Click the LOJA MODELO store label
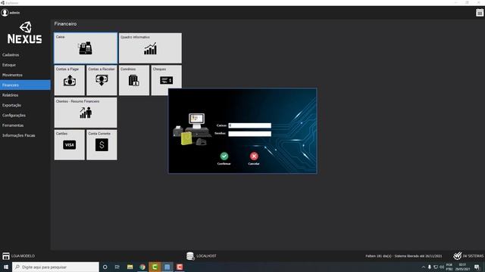 [x=23, y=256]
